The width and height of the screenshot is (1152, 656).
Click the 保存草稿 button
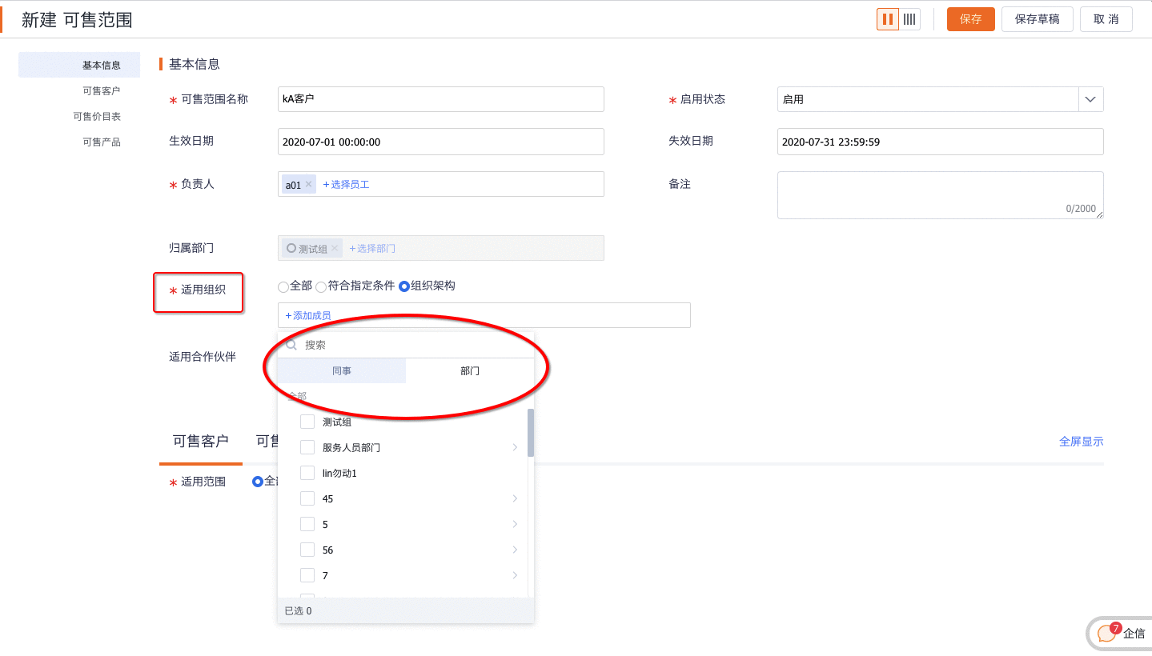tap(1038, 19)
